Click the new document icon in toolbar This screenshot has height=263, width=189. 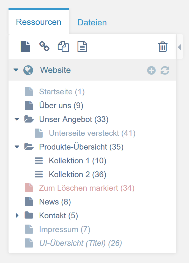coord(26,46)
